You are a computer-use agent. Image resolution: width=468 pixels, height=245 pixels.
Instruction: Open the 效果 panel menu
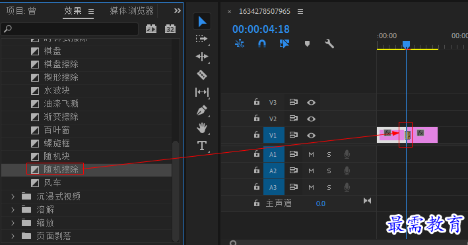click(91, 12)
